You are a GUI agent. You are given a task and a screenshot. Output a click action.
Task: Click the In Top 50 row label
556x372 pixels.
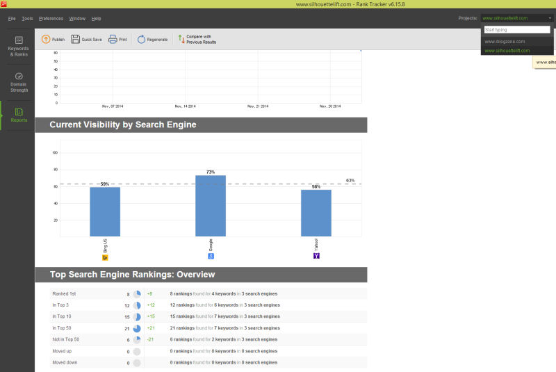coord(62,328)
